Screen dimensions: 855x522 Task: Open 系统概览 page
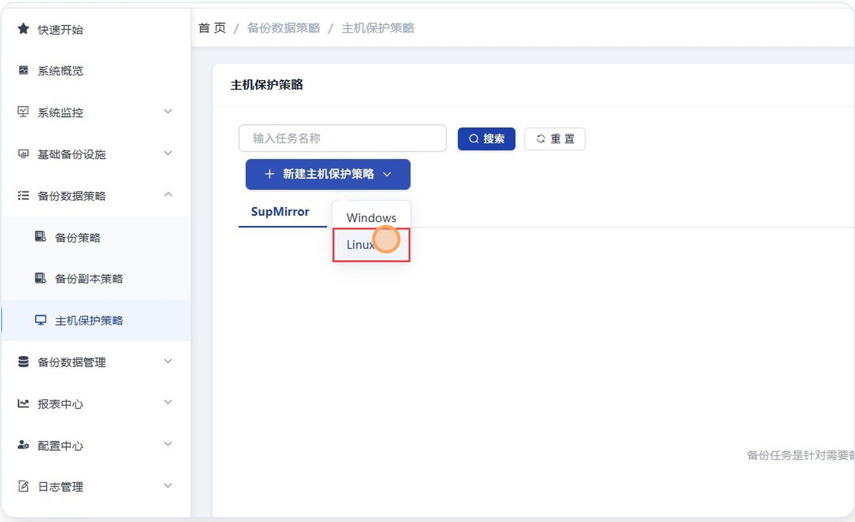coord(60,71)
